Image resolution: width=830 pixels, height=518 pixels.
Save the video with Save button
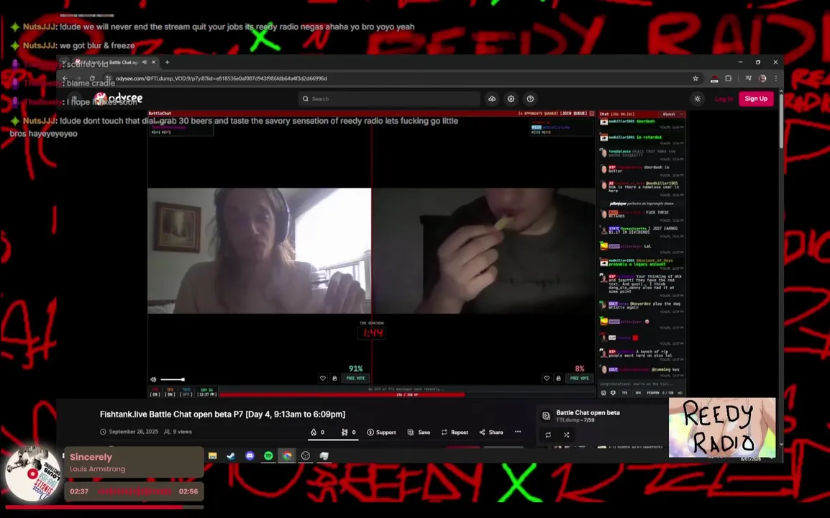pos(419,432)
